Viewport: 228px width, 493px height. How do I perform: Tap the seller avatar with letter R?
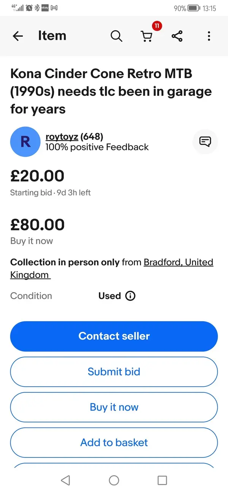click(x=25, y=142)
